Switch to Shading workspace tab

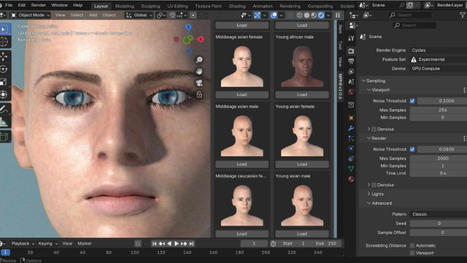(237, 6)
